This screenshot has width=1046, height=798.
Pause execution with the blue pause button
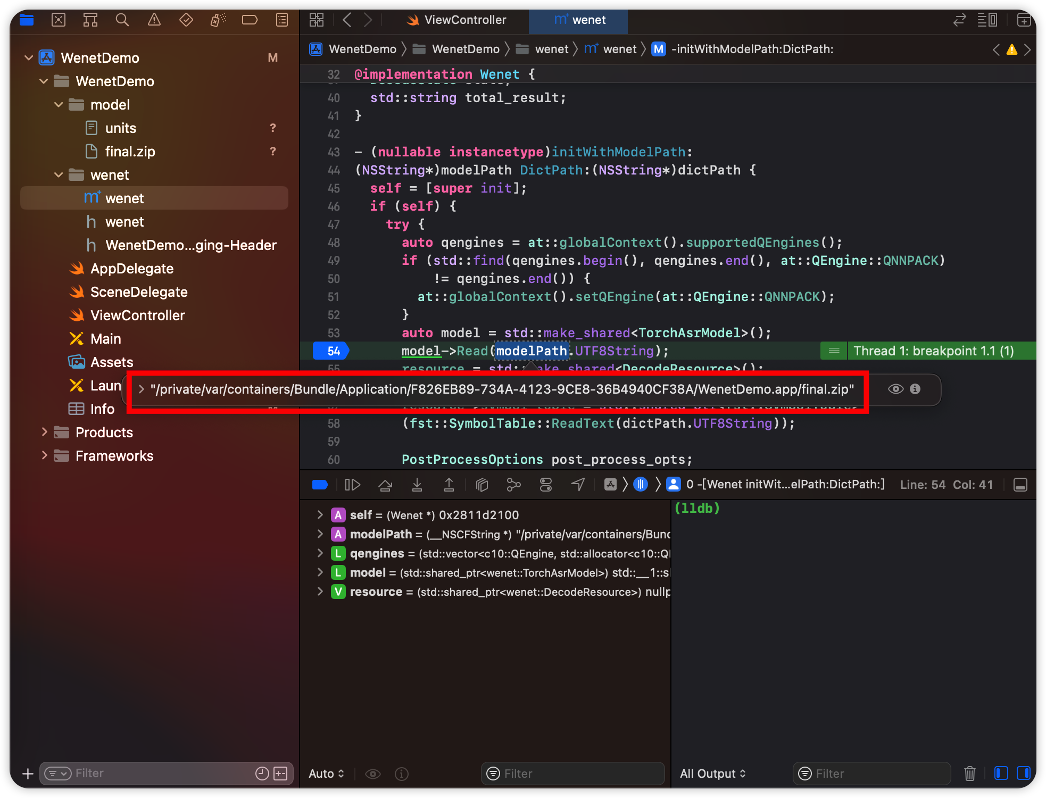[x=641, y=484]
